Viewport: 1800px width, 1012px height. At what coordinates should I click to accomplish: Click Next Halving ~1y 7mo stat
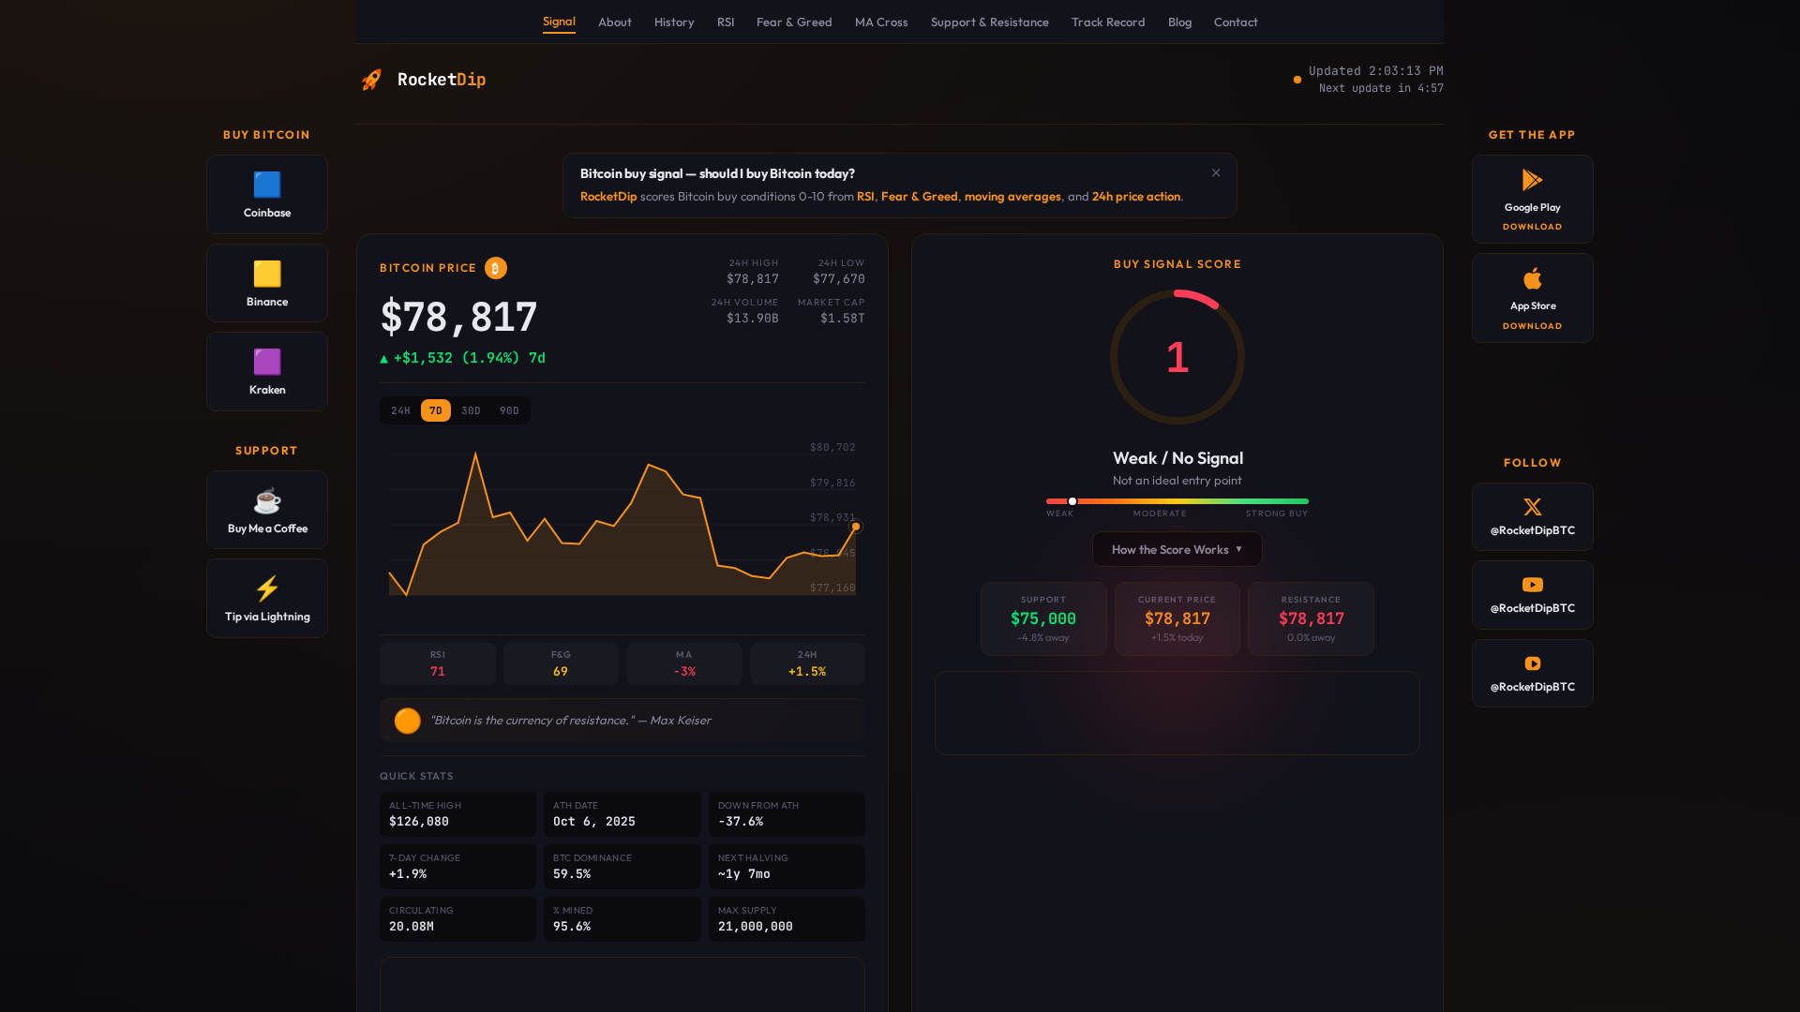coord(787,867)
